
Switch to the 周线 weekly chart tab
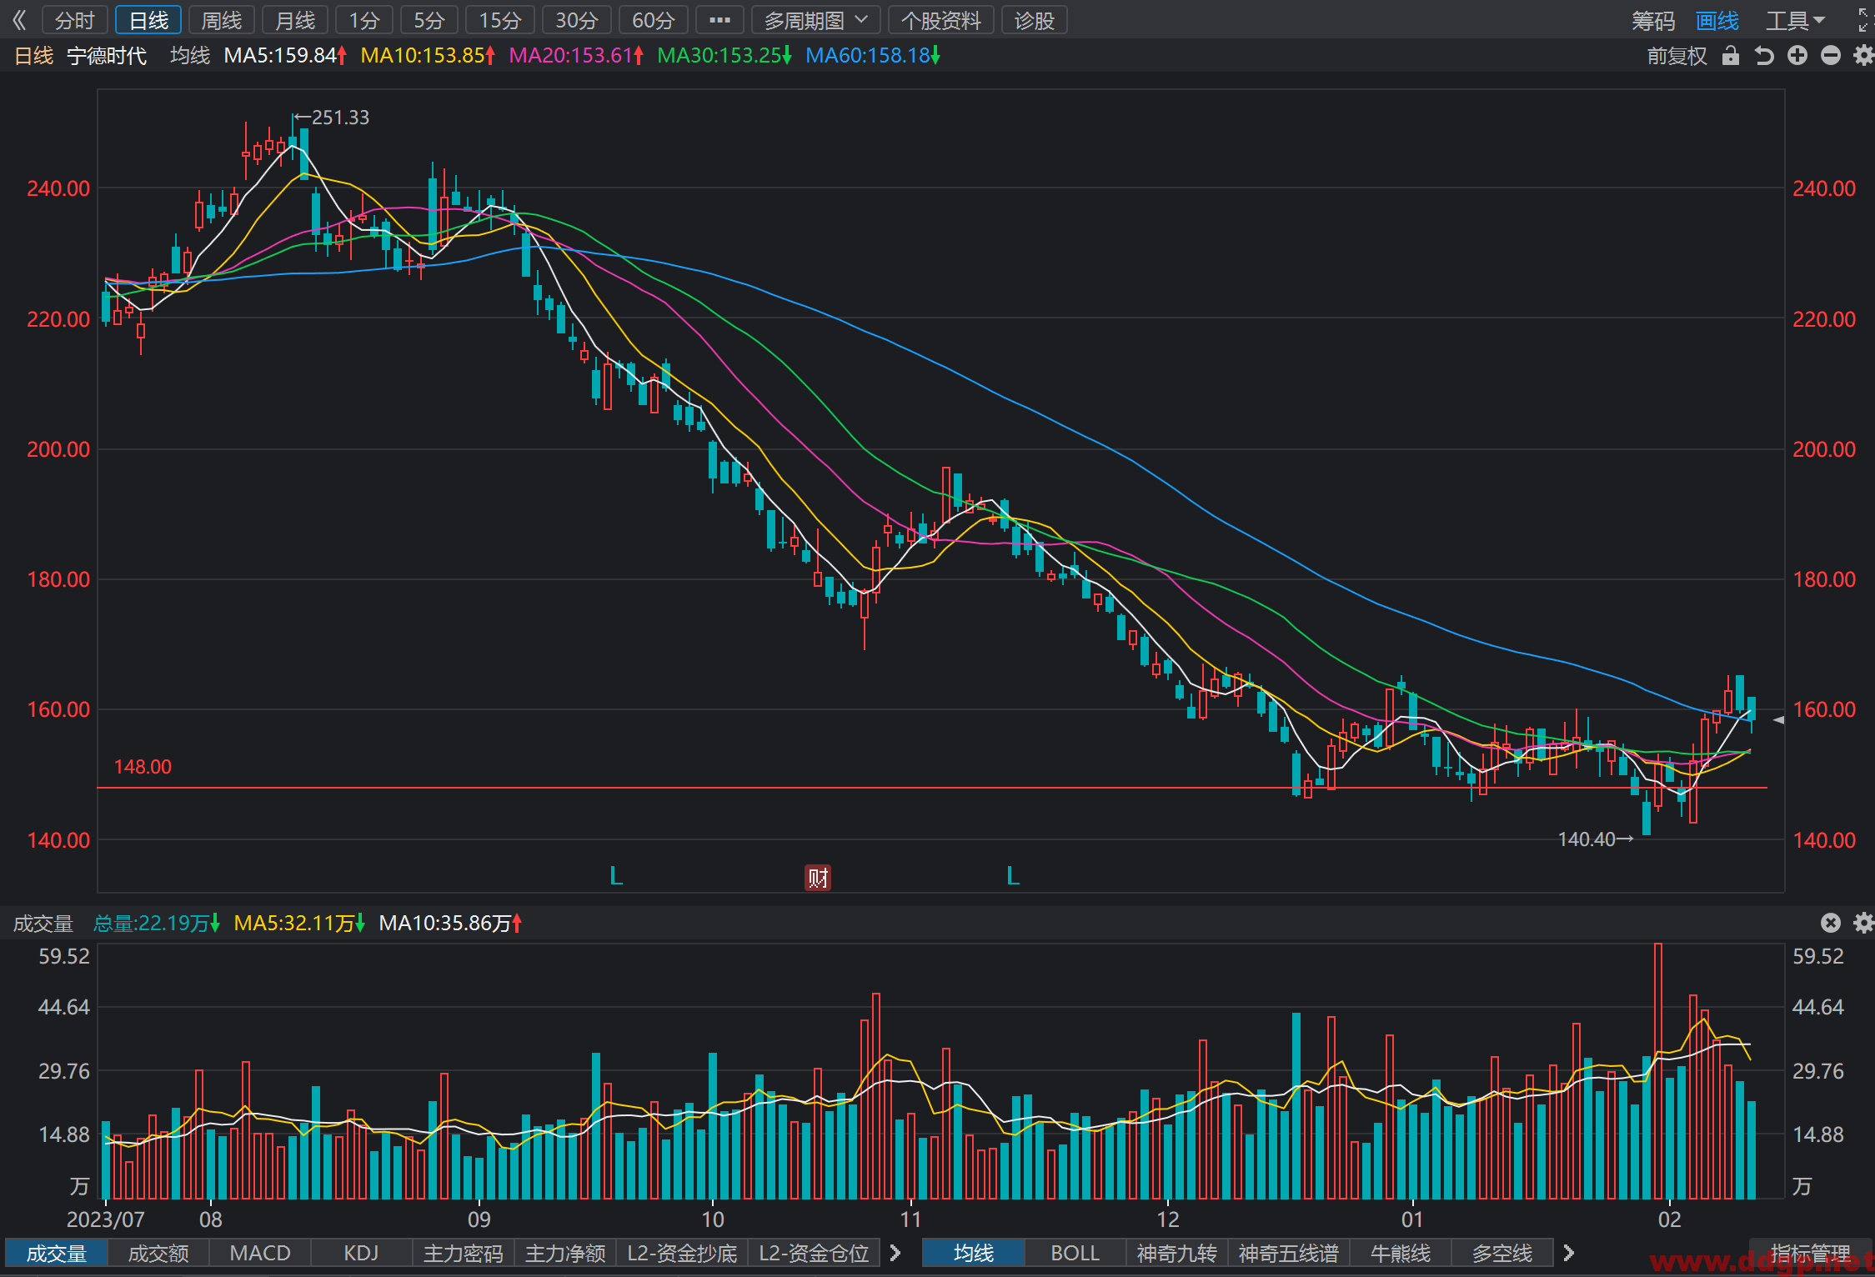click(x=222, y=20)
